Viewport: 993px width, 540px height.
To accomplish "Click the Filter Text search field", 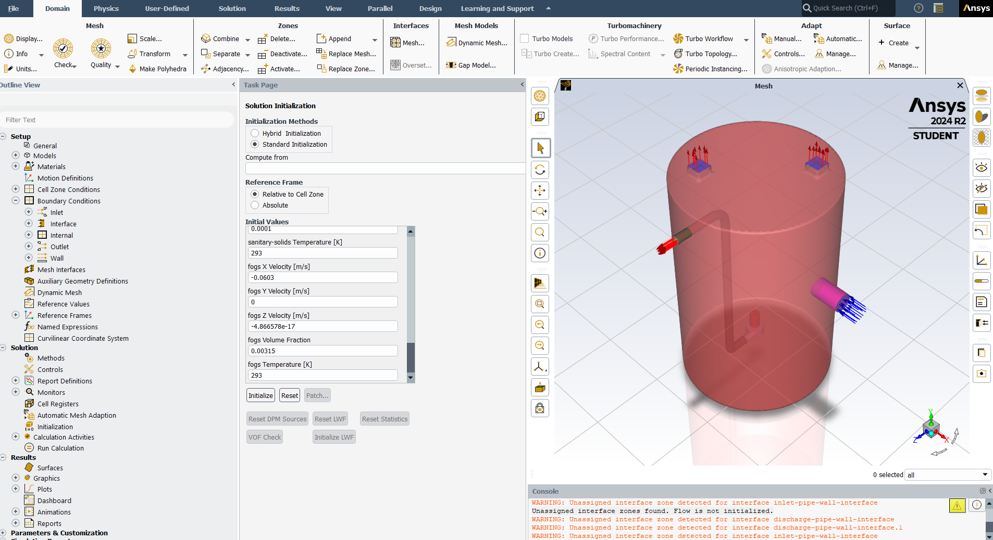I will point(117,120).
